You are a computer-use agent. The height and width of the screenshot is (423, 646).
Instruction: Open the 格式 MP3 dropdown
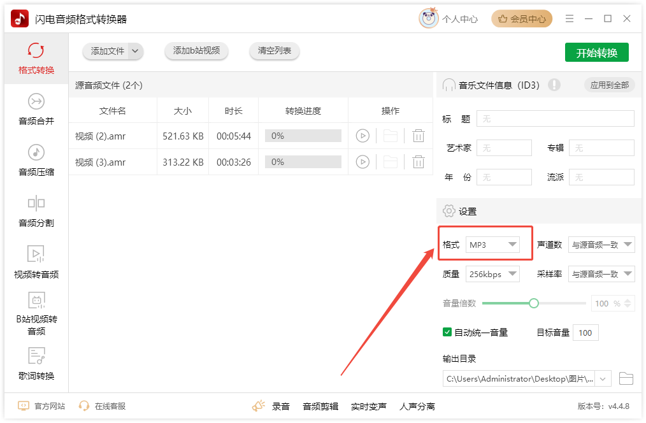click(x=492, y=245)
